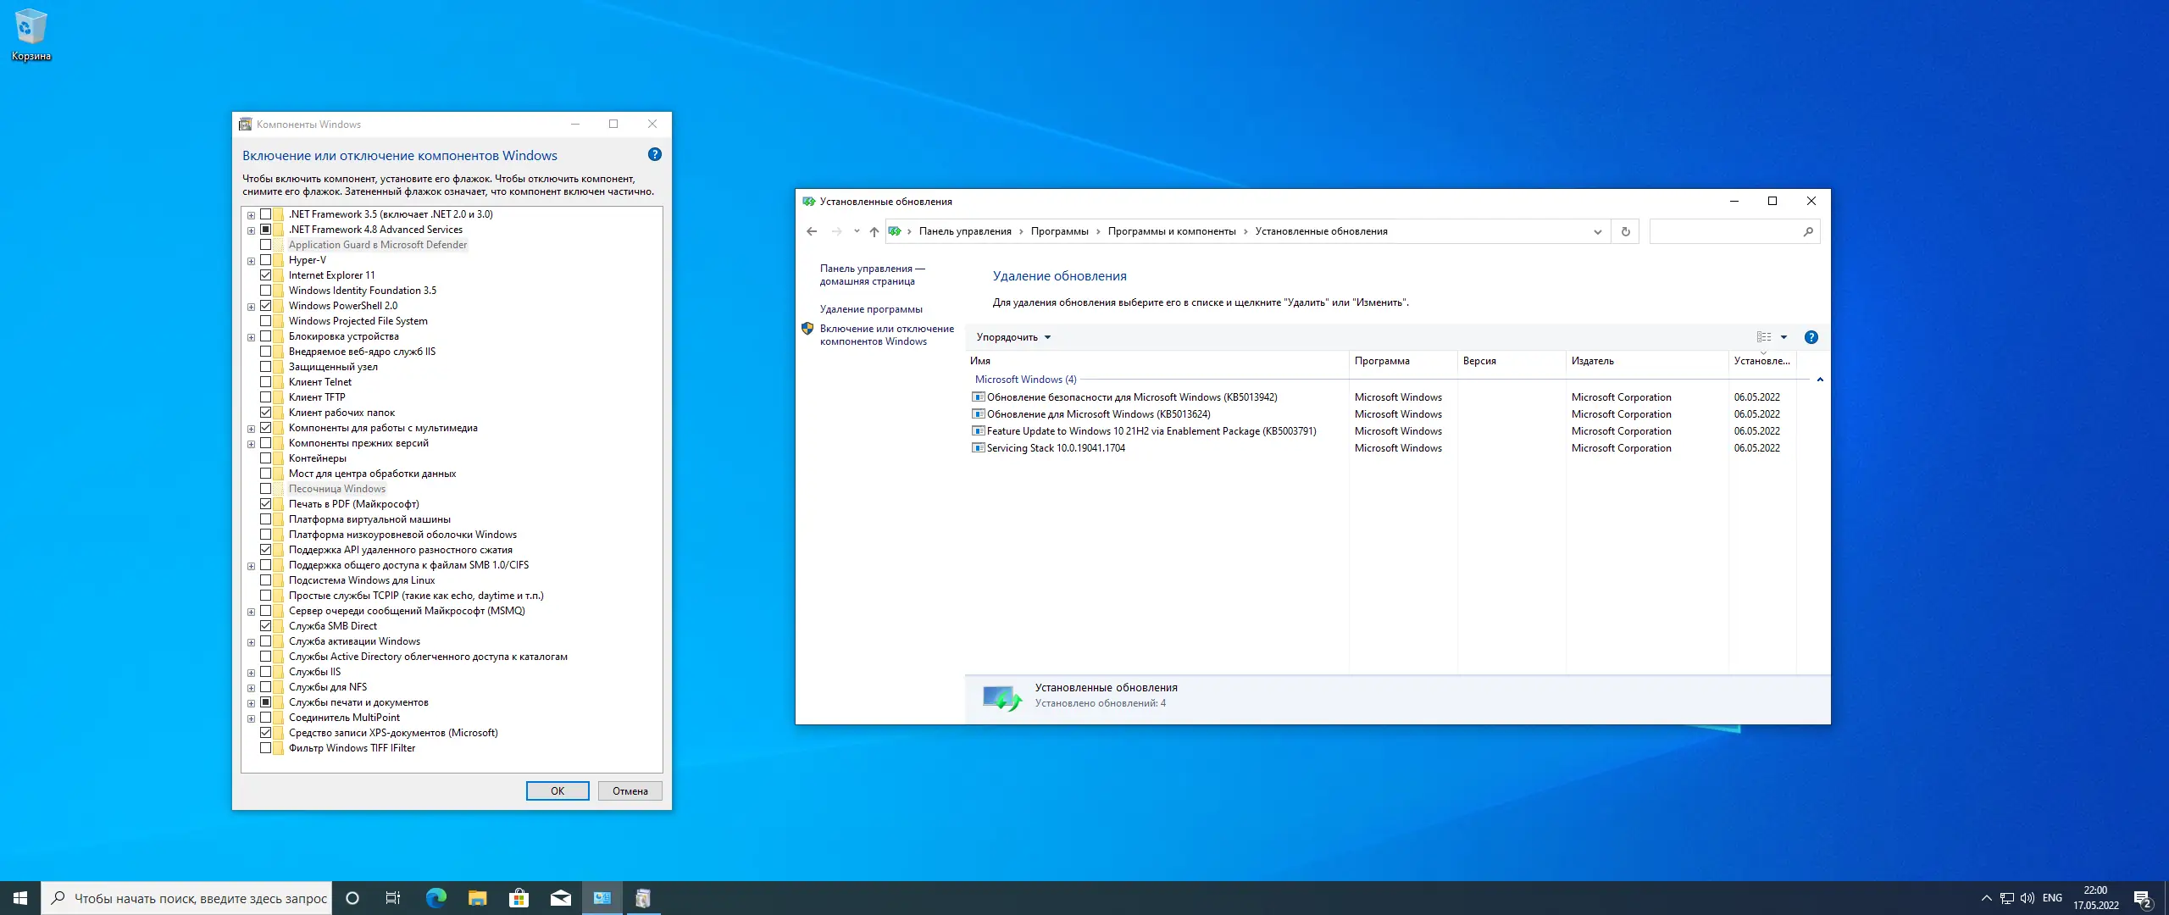Enable the Hyper-V checkbox
Image resolution: width=2169 pixels, height=915 pixels.
tap(266, 260)
